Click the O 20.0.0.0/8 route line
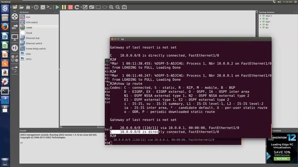Screen dimensions: 298x167 (x=175, y=128)
